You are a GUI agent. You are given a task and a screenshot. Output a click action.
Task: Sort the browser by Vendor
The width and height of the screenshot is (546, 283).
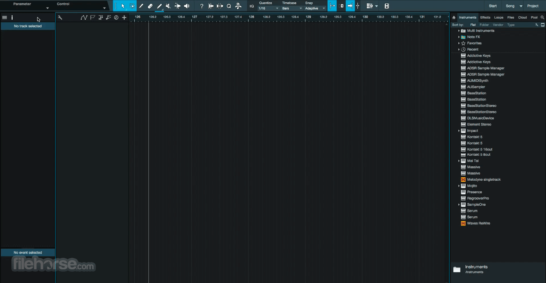click(498, 25)
